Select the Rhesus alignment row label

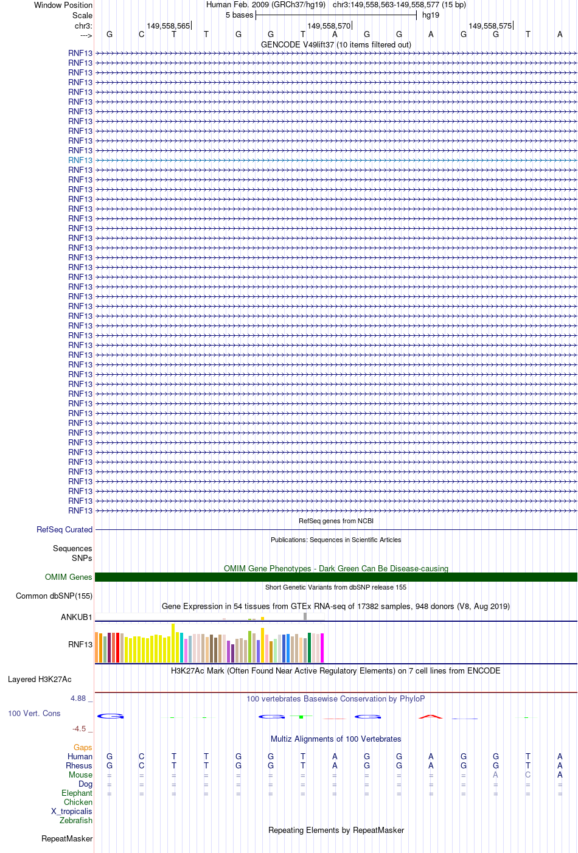click(79, 766)
